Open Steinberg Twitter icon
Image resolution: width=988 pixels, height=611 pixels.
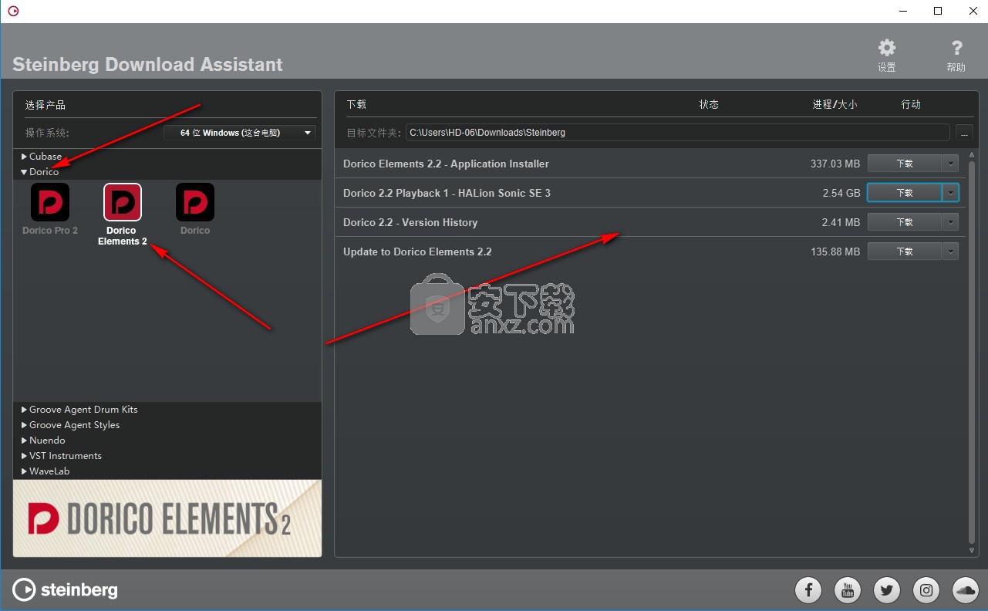click(x=887, y=591)
